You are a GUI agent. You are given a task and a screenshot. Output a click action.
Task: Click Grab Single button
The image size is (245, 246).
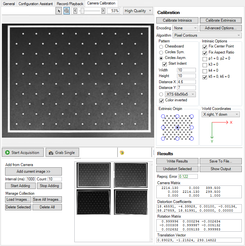tap(62, 152)
